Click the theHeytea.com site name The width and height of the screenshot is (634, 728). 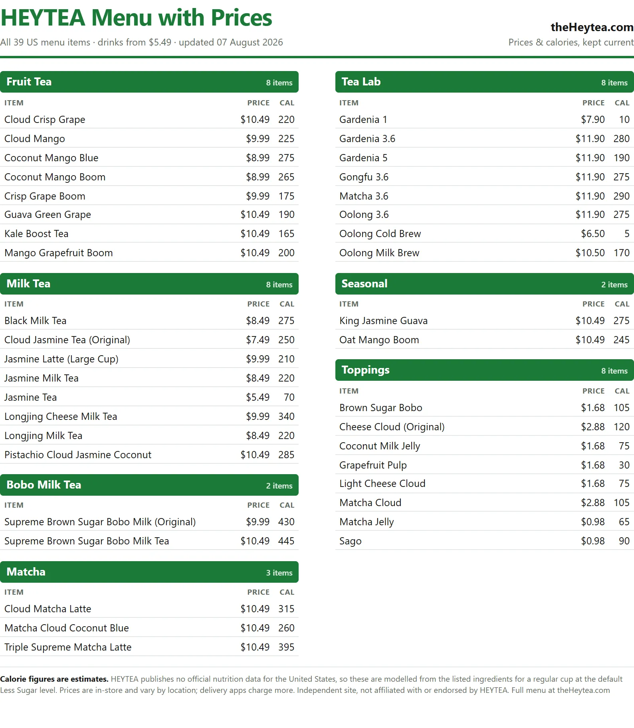[592, 27]
